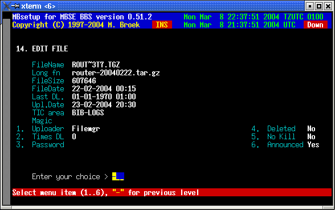Click the Times DL value '0'
The height and width of the screenshot is (210, 335).
[74, 136]
